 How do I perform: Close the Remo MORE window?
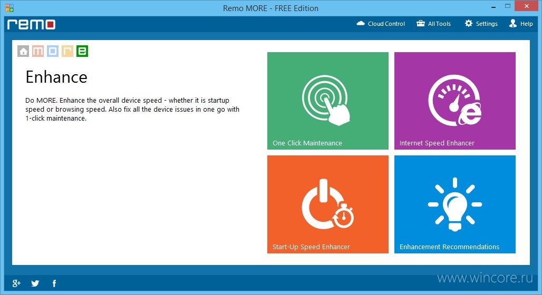pos(526,6)
